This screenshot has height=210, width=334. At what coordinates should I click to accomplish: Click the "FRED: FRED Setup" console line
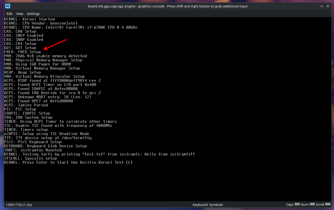coord(23,52)
